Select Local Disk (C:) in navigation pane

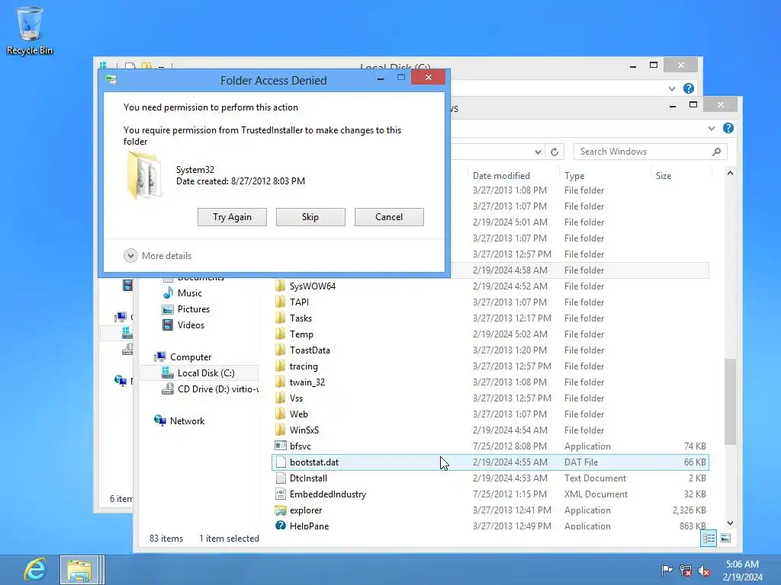[206, 373]
